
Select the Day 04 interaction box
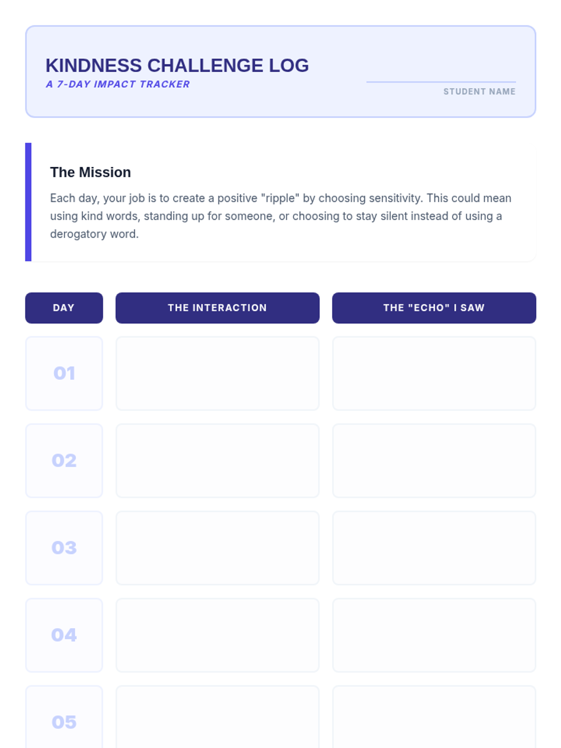(217, 635)
